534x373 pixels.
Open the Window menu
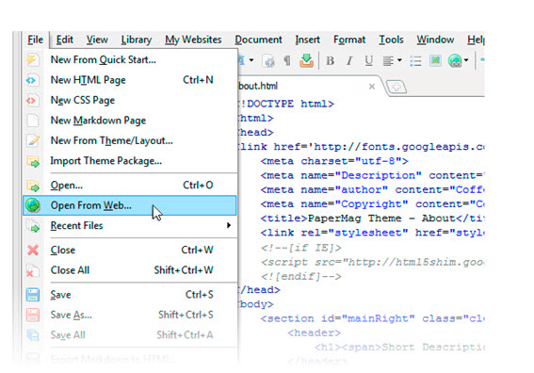point(435,40)
